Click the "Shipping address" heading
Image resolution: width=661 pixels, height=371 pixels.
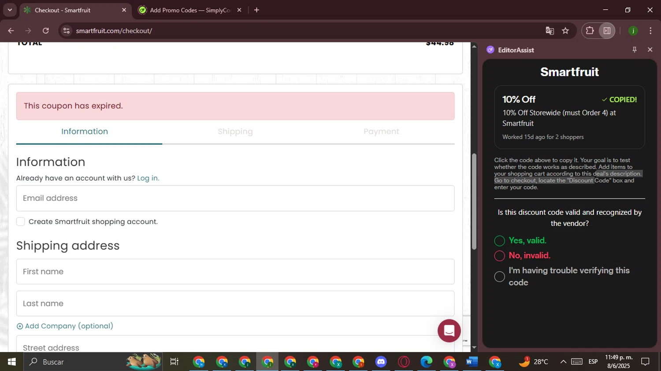(x=68, y=246)
